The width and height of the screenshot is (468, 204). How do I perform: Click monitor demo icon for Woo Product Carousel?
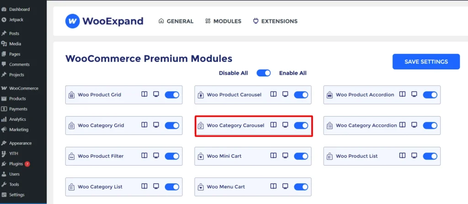(285, 94)
